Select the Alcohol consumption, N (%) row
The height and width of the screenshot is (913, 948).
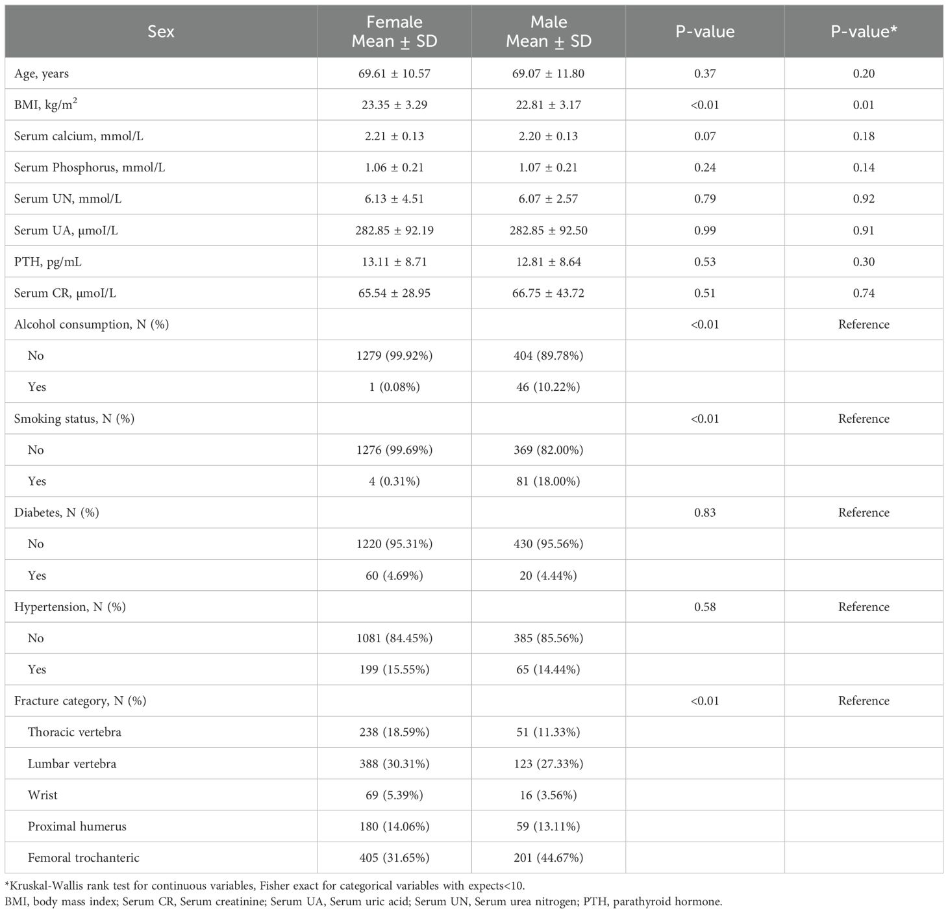[x=92, y=324]
